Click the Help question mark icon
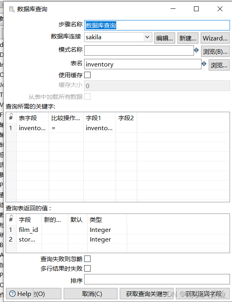 pos(12,294)
